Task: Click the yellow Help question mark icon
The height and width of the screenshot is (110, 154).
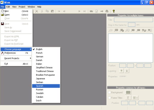Action: [x=113, y=11]
